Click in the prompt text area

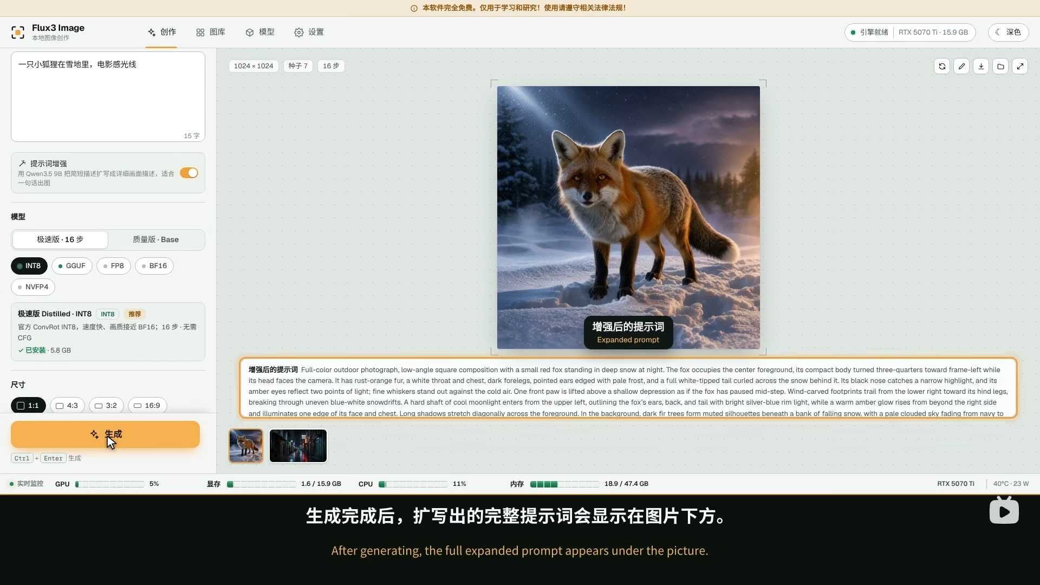tap(108, 97)
